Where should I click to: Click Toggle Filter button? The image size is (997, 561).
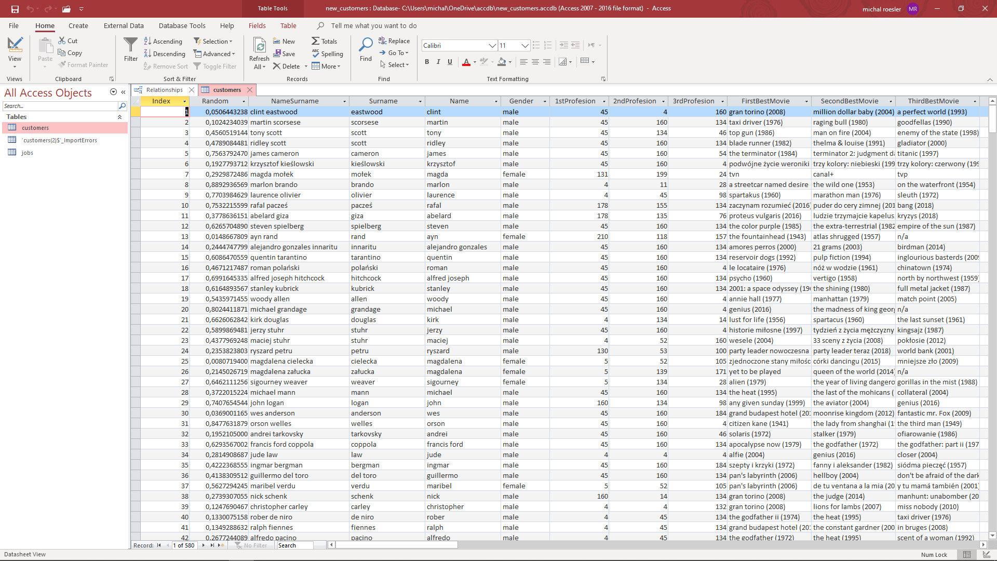[x=215, y=66]
